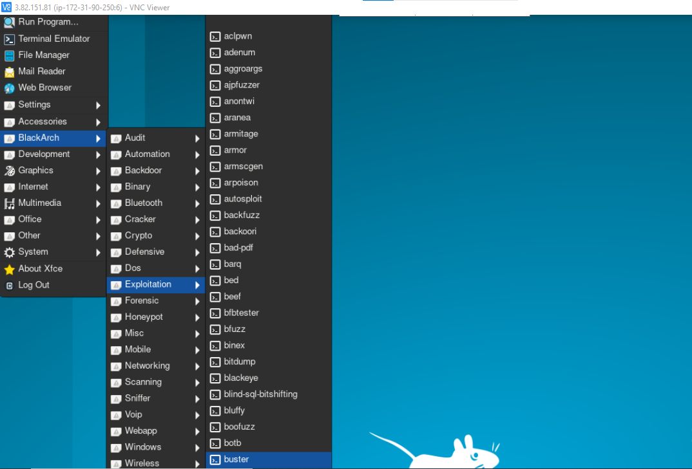Image resolution: width=692 pixels, height=469 pixels.
Task: Launch arpoison from the list
Action: pos(268,183)
